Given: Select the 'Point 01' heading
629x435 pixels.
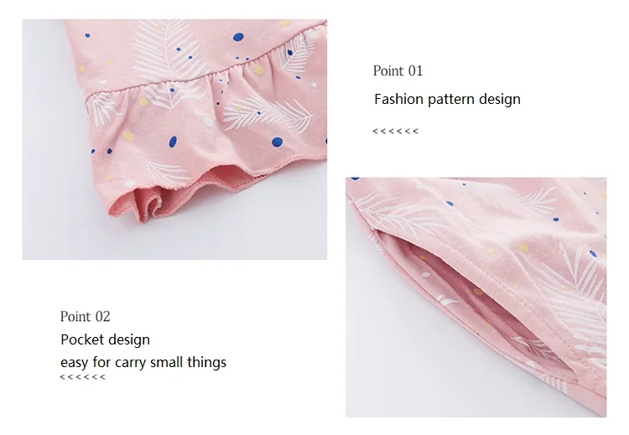Looking at the screenshot, I should tap(398, 70).
